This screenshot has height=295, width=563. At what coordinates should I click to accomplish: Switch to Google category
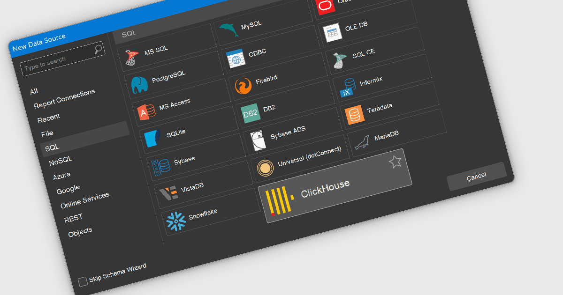pyautogui.click(x=68, y=190)
